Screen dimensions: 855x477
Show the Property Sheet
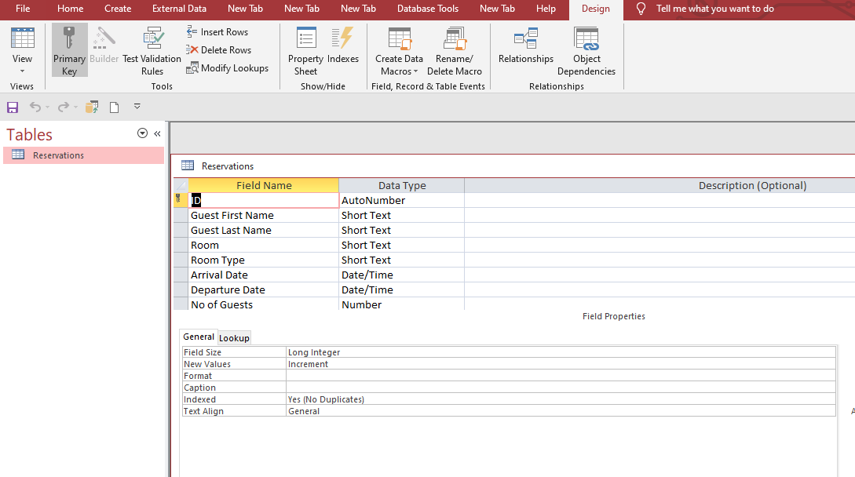click(305, 51)
